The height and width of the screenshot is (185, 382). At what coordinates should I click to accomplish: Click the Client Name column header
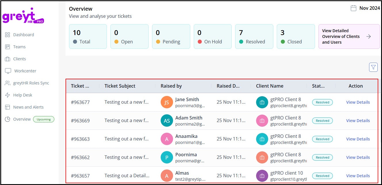[x=270, y=86]
